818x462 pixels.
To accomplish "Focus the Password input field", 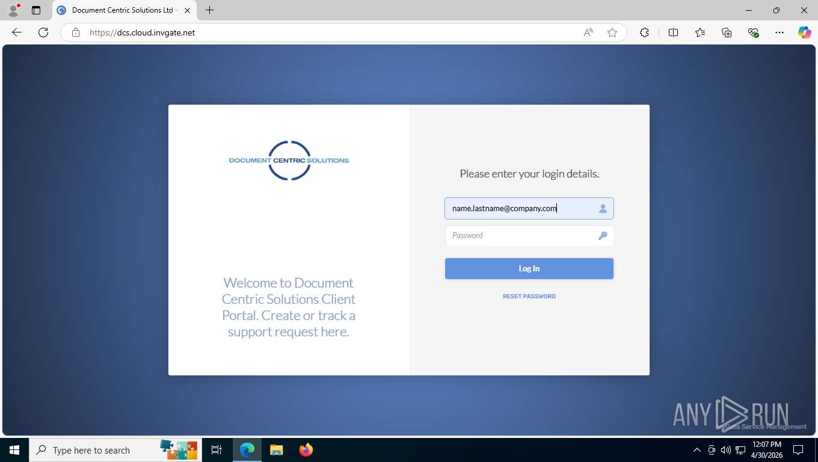I will [x=529, y=236].
